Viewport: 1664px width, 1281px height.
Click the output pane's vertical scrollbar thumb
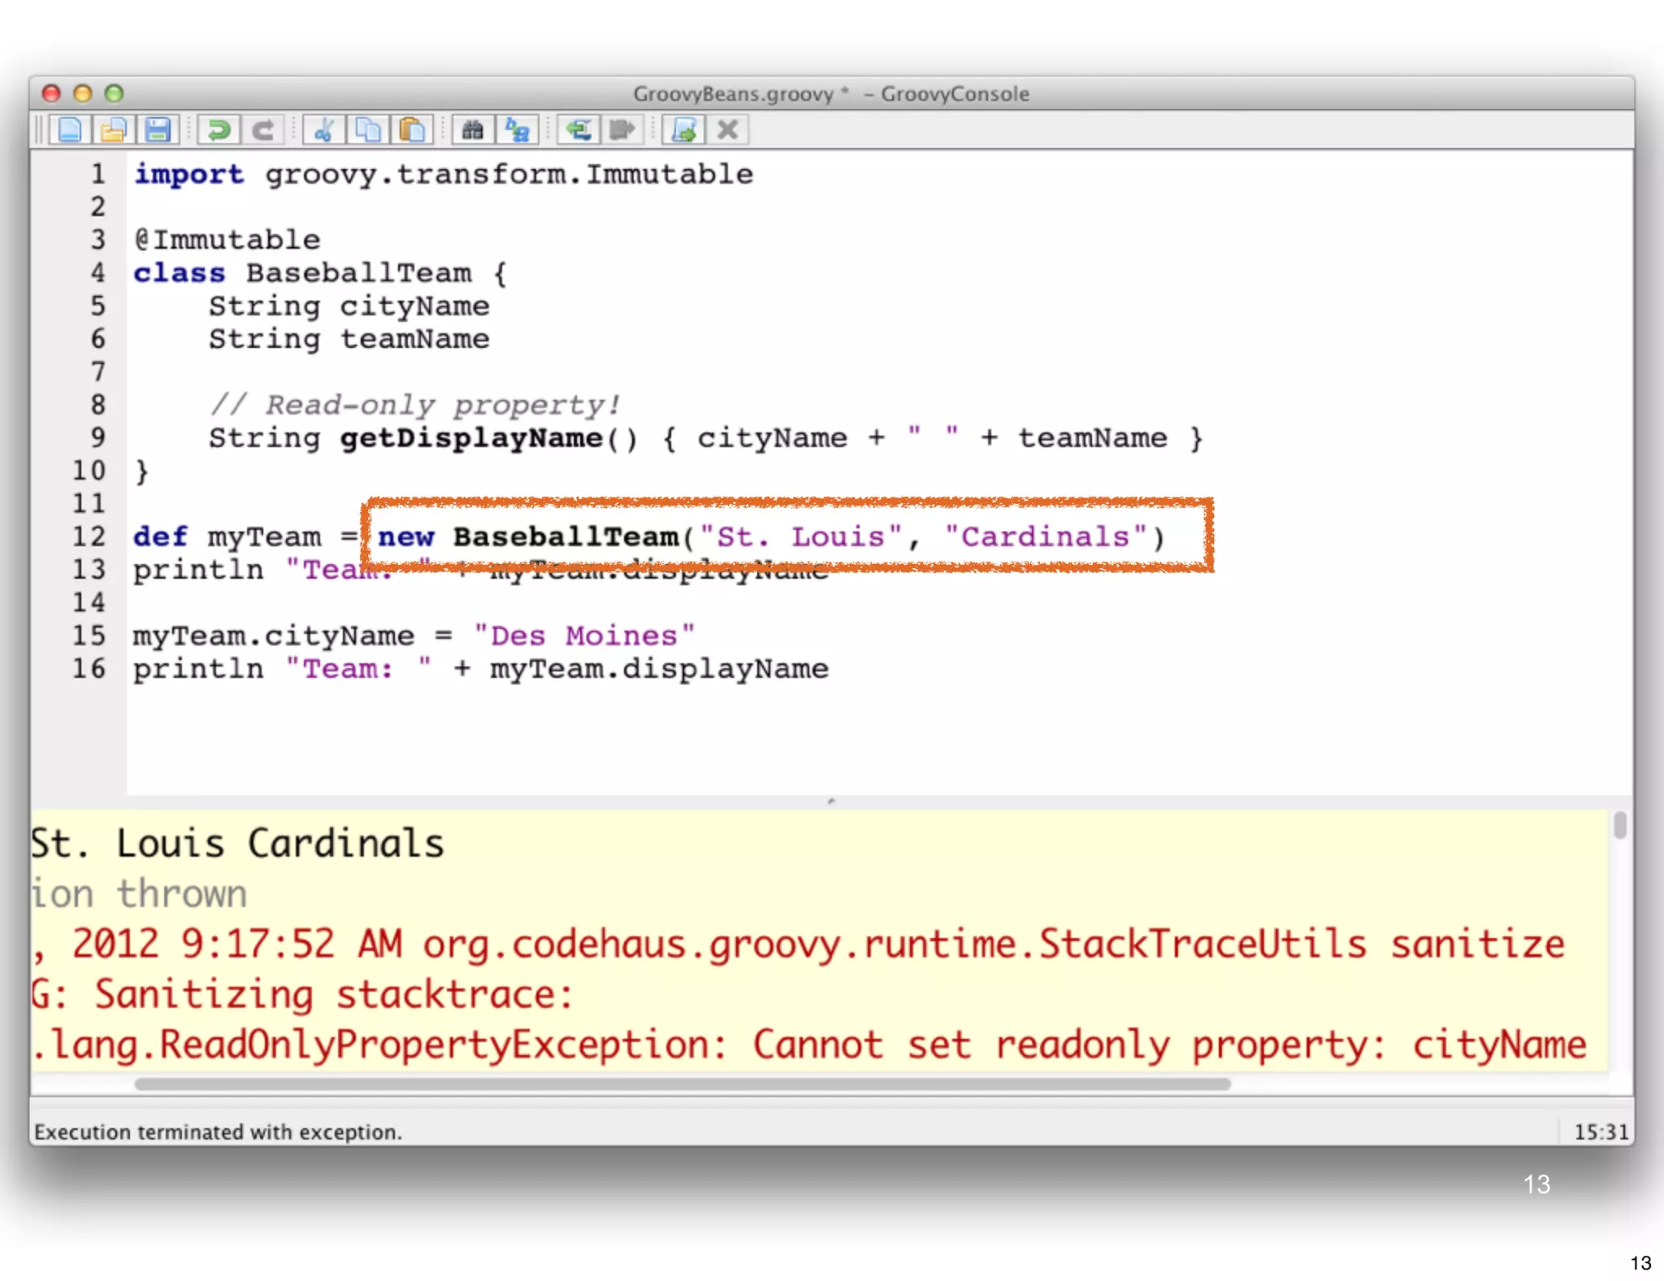[1619, 825]
